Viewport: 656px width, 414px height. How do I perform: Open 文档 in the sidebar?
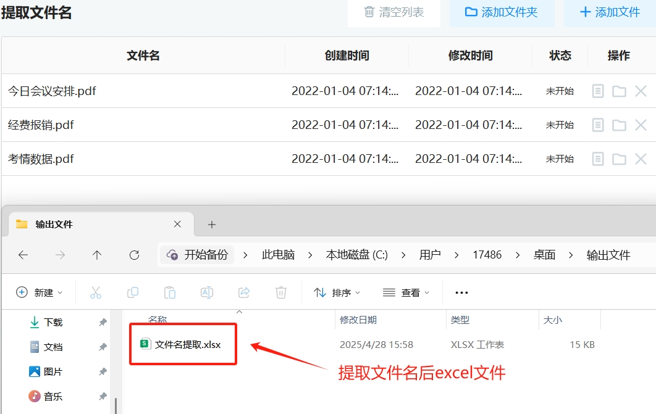(46, 347)
